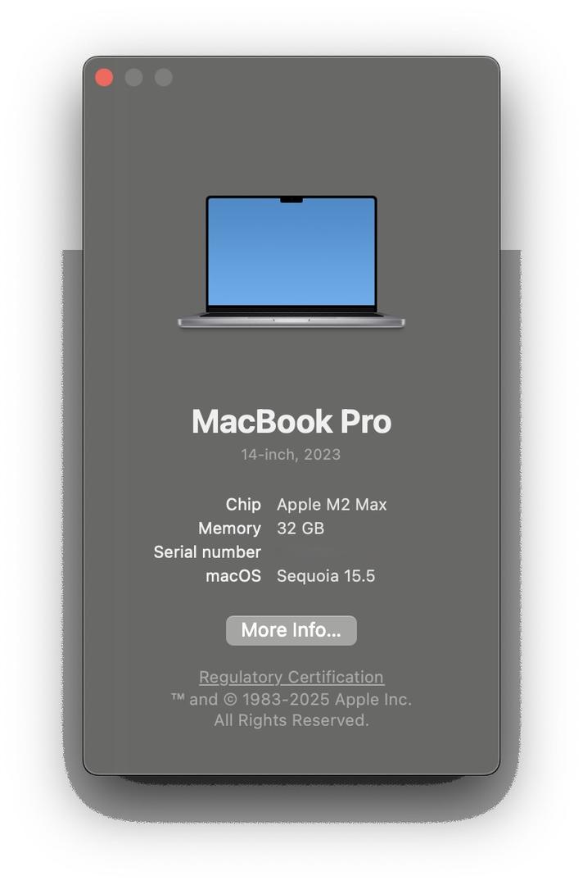The width and height of the screenshot is (583, 885).
Task: Click the disabled zoom window button
Action: [164, 77]
